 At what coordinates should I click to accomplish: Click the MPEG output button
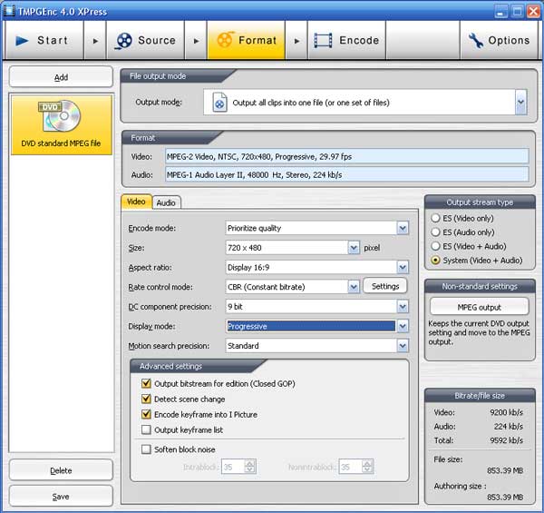pyautogui.click(x=479, y=307)
